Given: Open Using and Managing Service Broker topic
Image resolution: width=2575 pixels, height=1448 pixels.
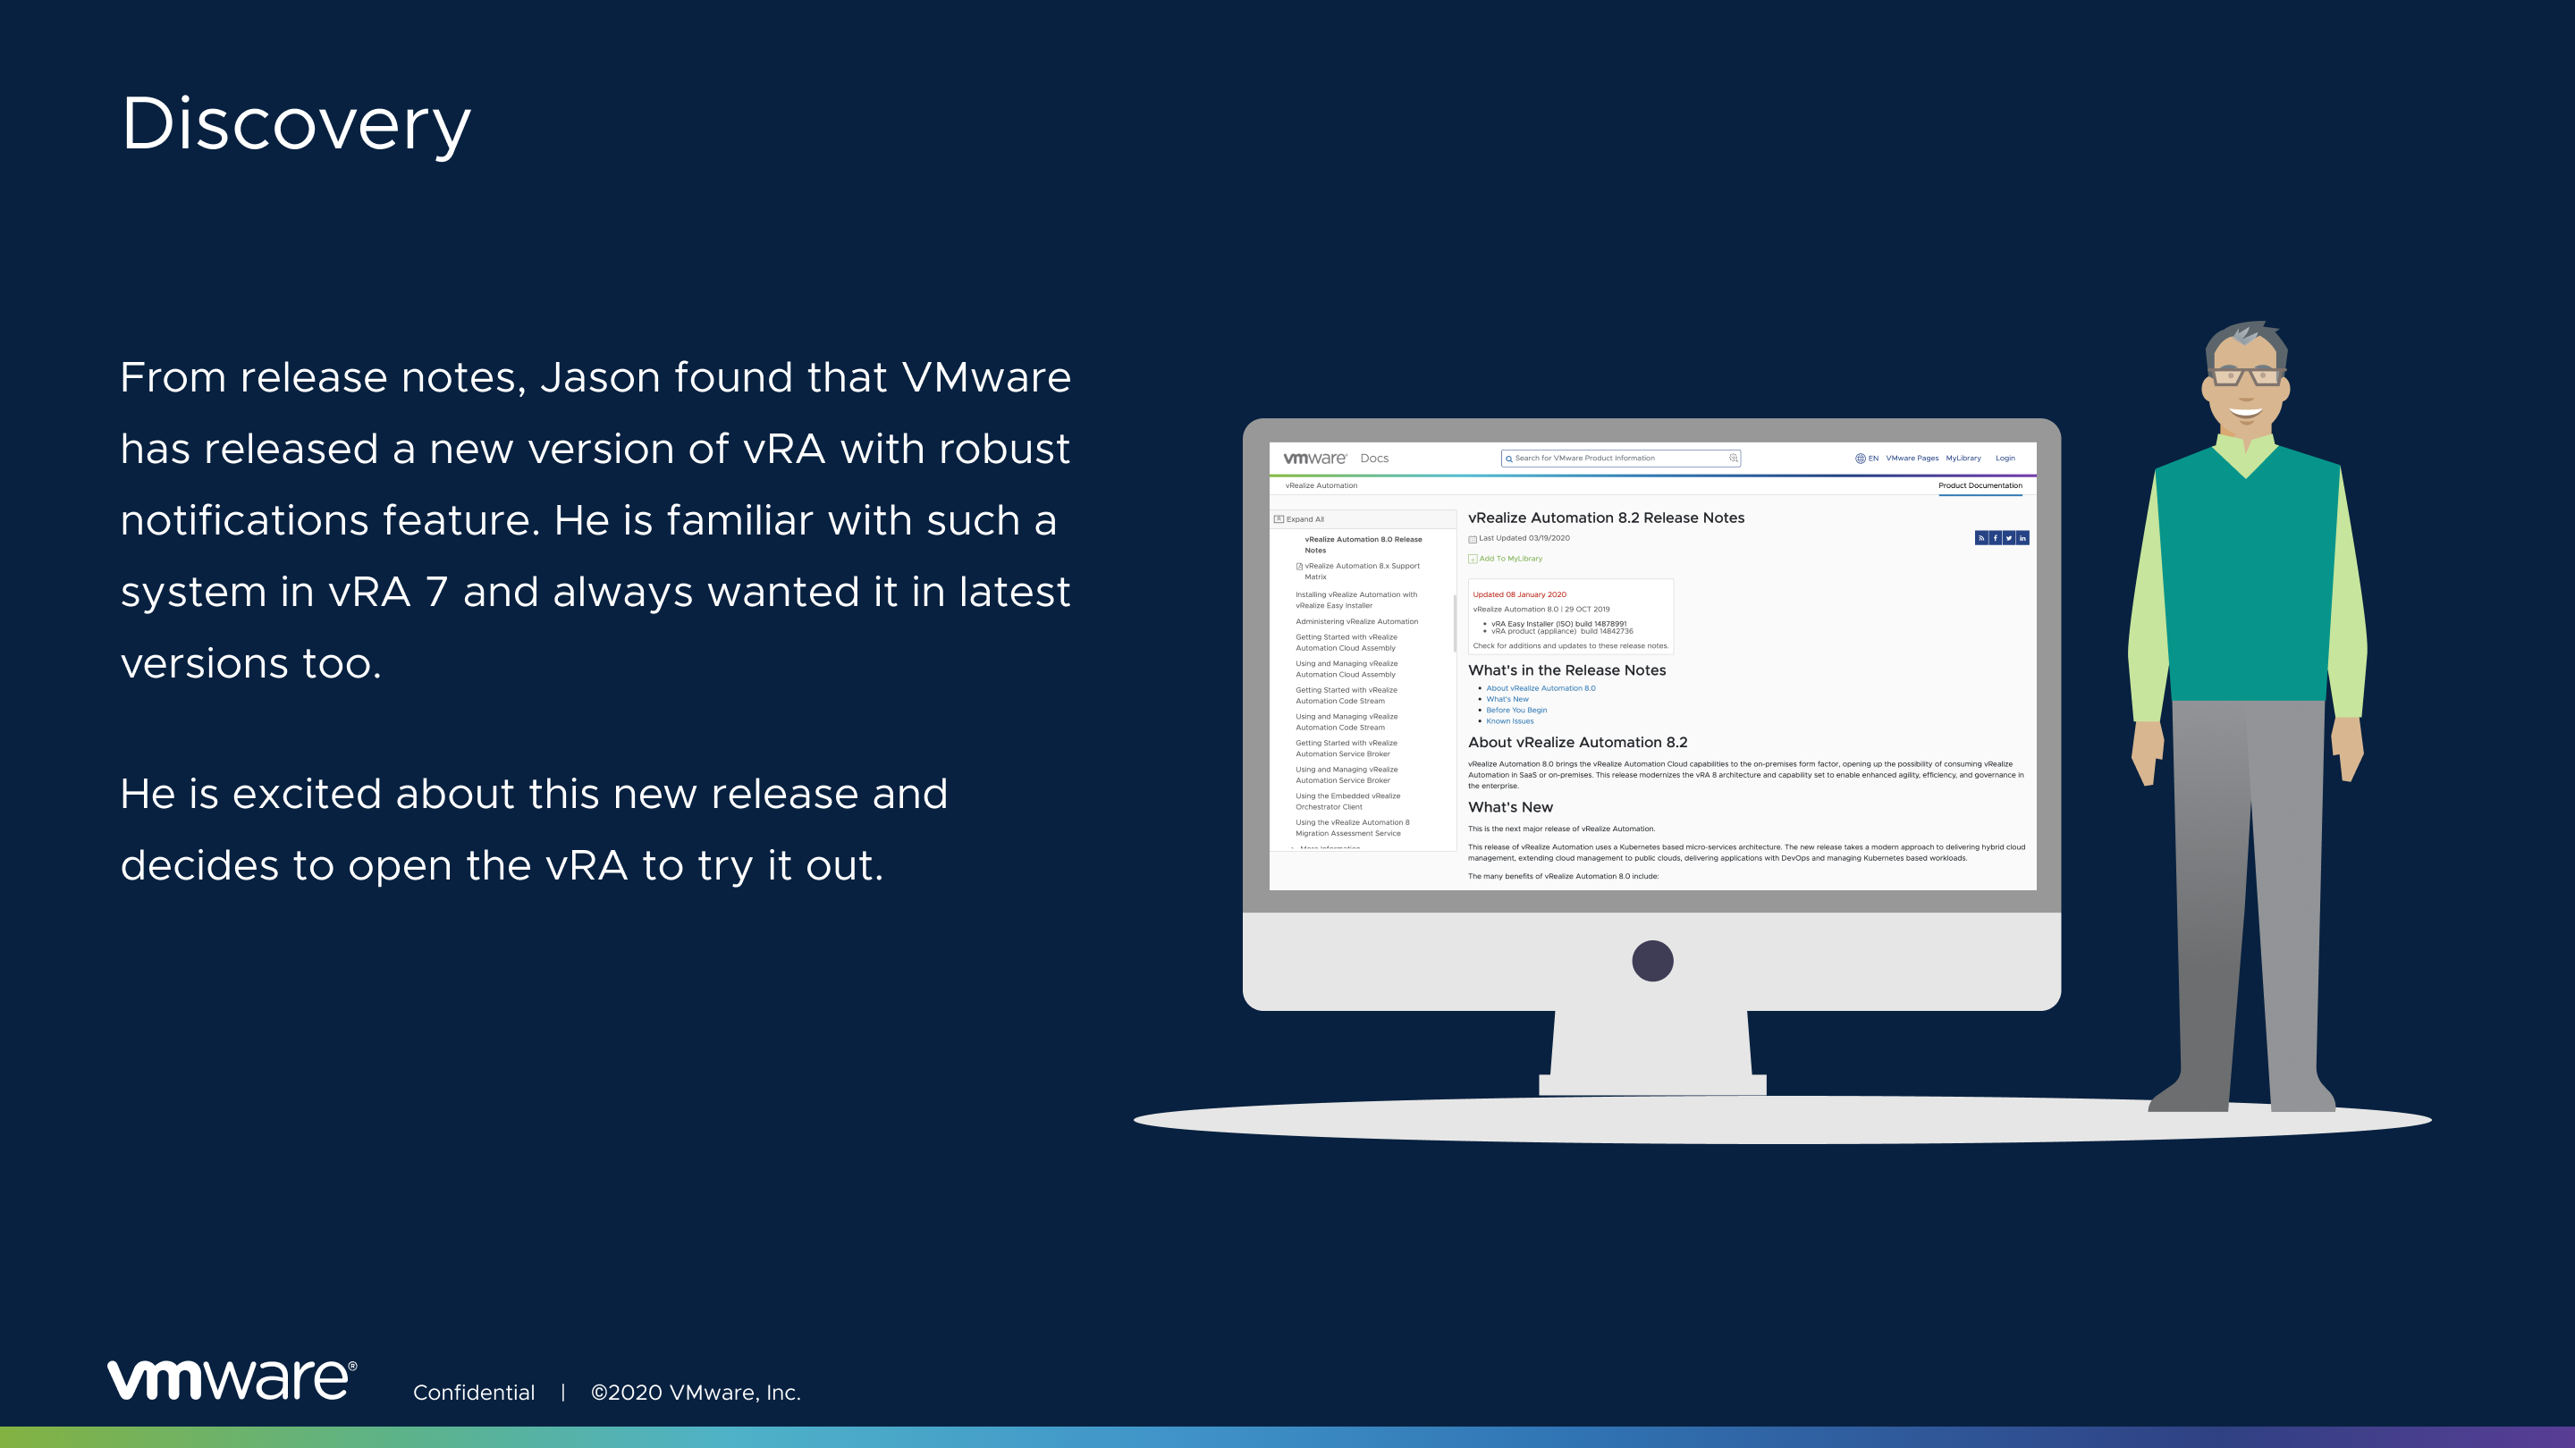Looking at the screenshot, I should coord(1347,774).
